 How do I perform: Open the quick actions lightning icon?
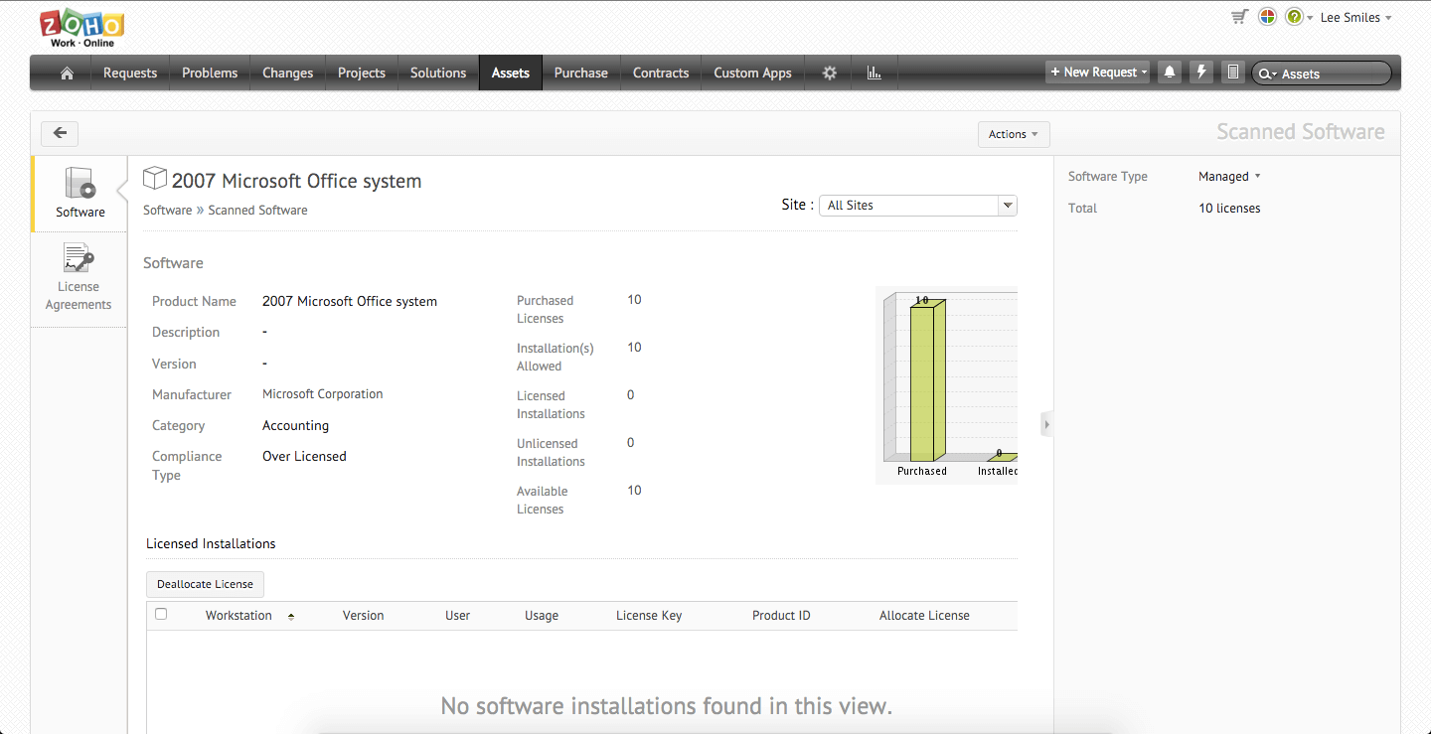click(1201, 73)
